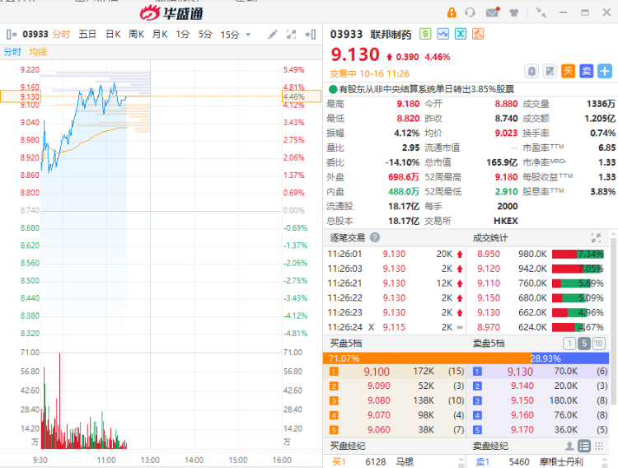Toggle the 分时 line legend

12,52
